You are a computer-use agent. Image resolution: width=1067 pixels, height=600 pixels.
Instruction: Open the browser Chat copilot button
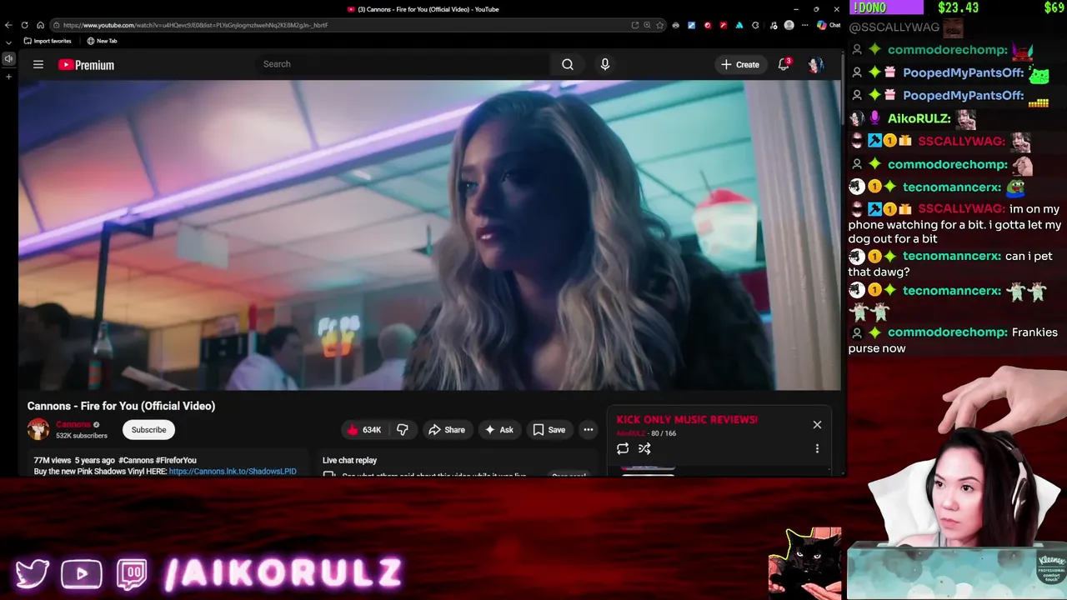click(829, 25)
